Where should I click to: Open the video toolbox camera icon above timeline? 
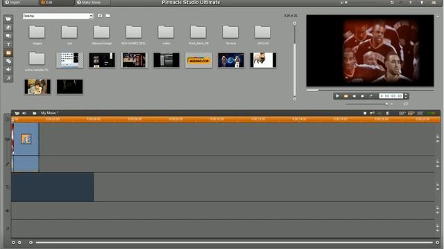17,113
